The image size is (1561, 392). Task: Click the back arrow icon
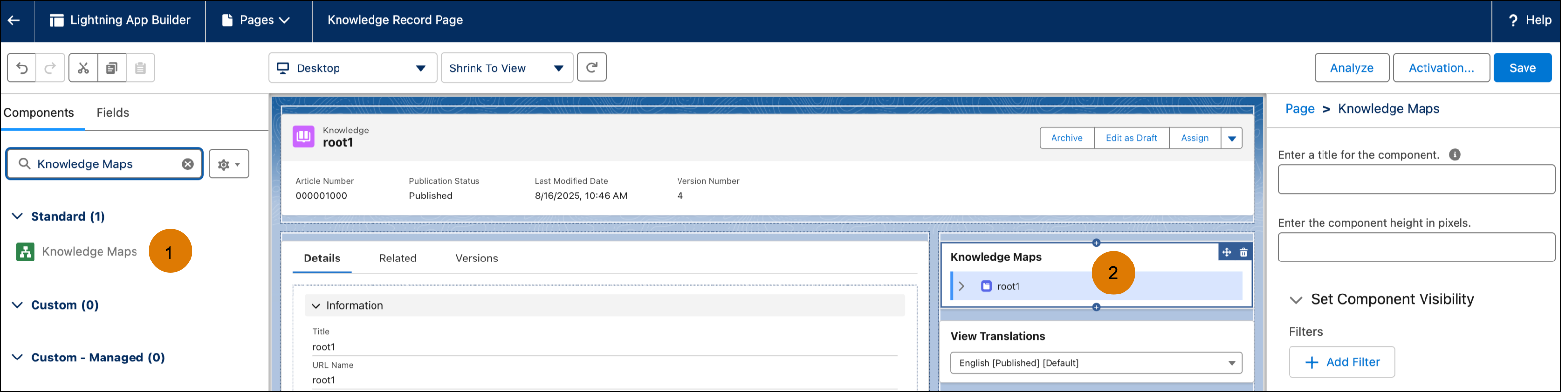(13, 20)
